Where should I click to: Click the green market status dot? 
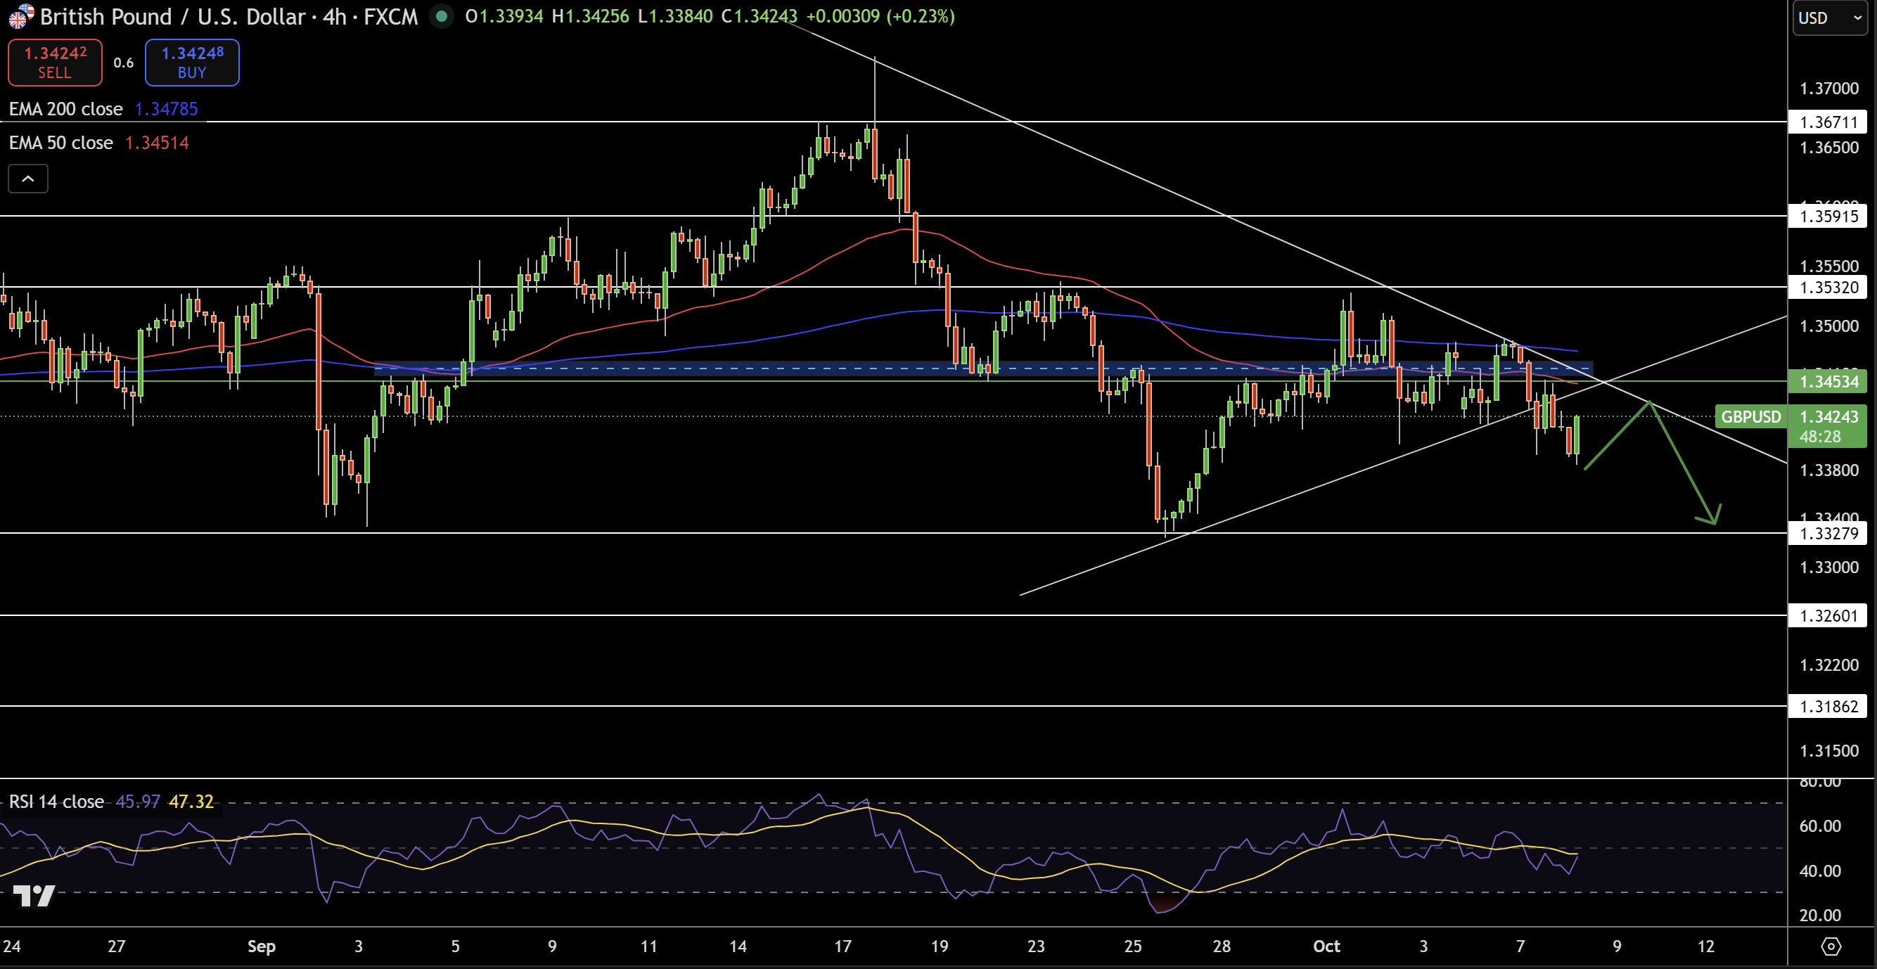click(x=441, y=16)
